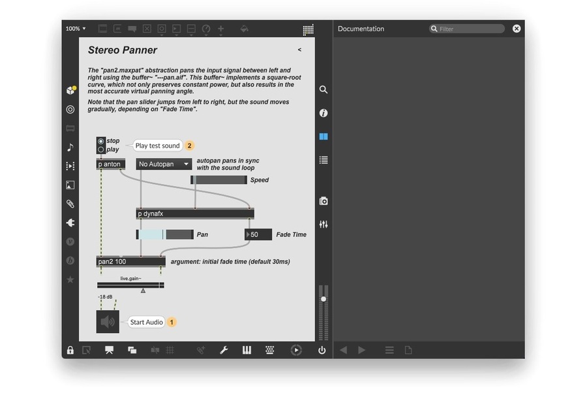Add a comment box from top toolbar
587x397 pixels.
132,29
